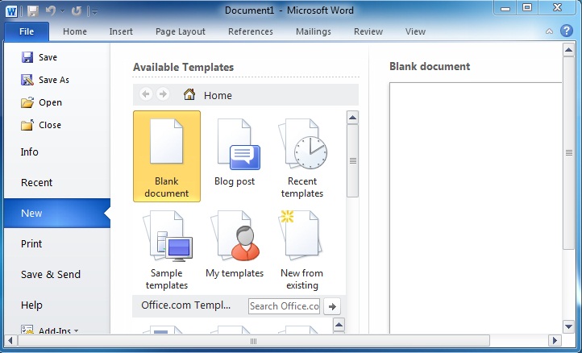Open My templates
The image size is (582, 353).
coord(235,249)
